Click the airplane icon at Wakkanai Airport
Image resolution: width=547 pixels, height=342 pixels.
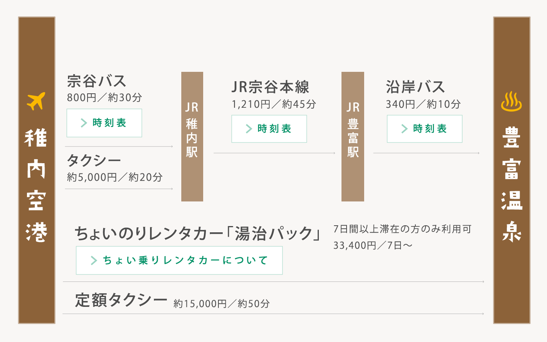(36, 101)
